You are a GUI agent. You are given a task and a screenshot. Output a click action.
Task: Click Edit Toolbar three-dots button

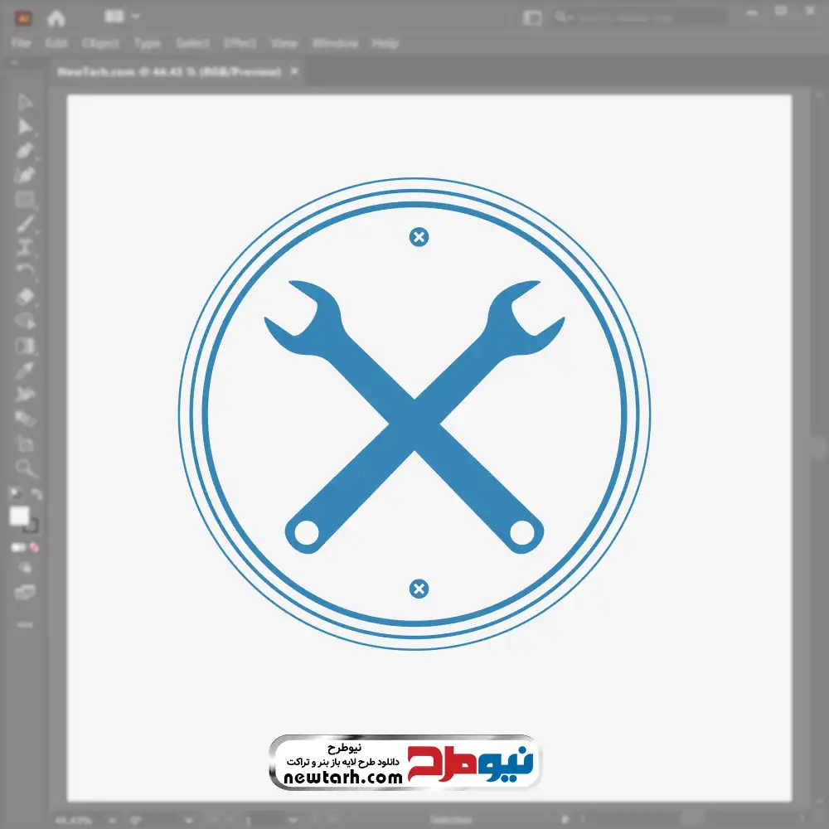coord(26,624)
